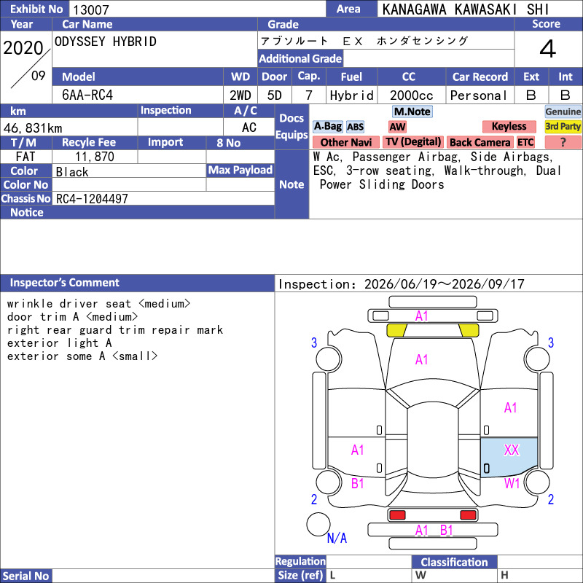Click the A.Bag equipment badge
Screen dimensions: 583x583
(x=327, y=126)
